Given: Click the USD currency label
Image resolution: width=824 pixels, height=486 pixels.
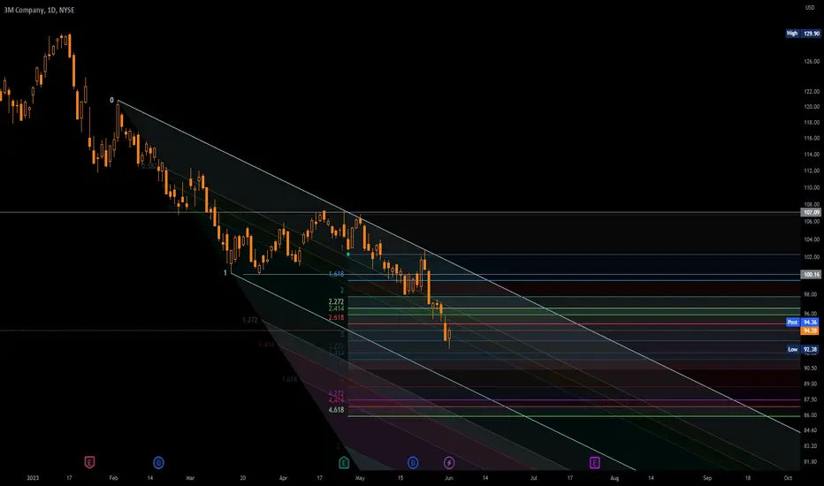Looking at the screenshot, I should point(810,7).
